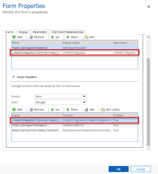Move library Down with the upper toolbar arrow
The image size is (158, 174).
pos(68,37)
